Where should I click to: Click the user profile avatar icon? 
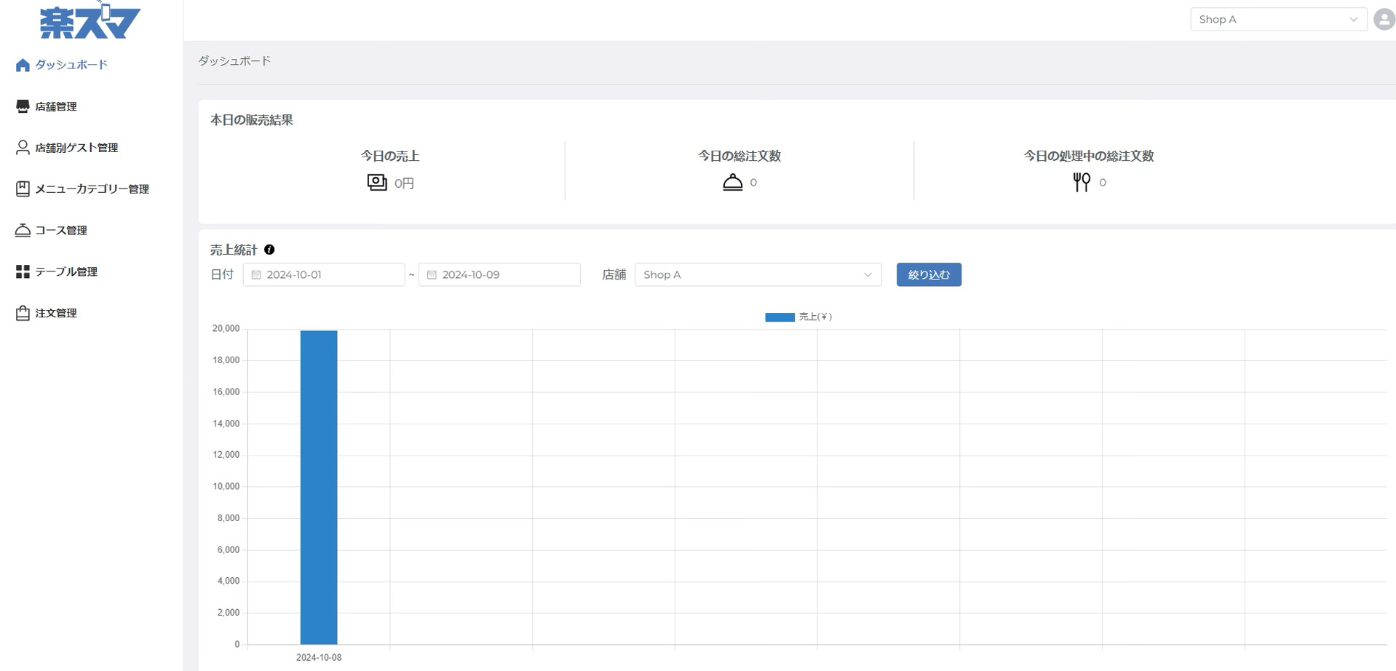tap(1383, 20)
